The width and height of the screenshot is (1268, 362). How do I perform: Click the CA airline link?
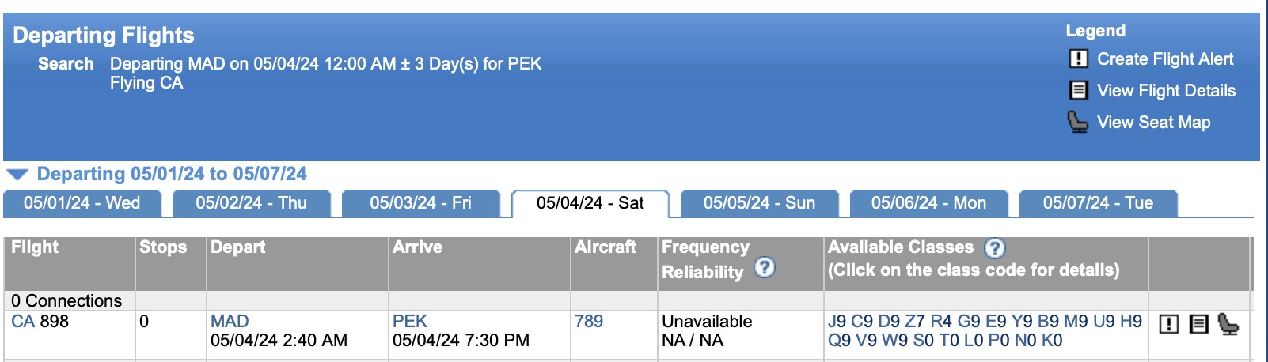(23, 322)
